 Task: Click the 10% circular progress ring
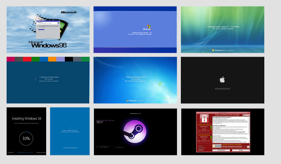[26, 138]
